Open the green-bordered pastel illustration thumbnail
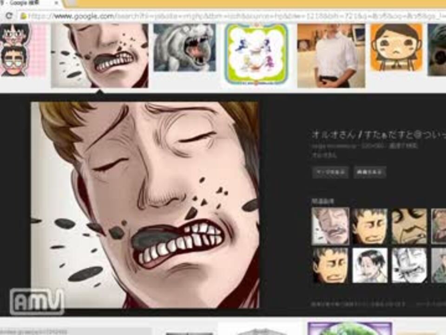446x335 pixels. point(256,54)
